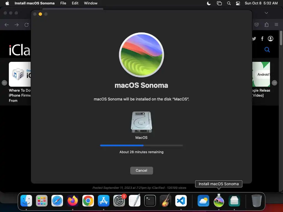Open GarageBand from the Dock
The height and width of the screenshot is (212, 283).
point(166,201)
